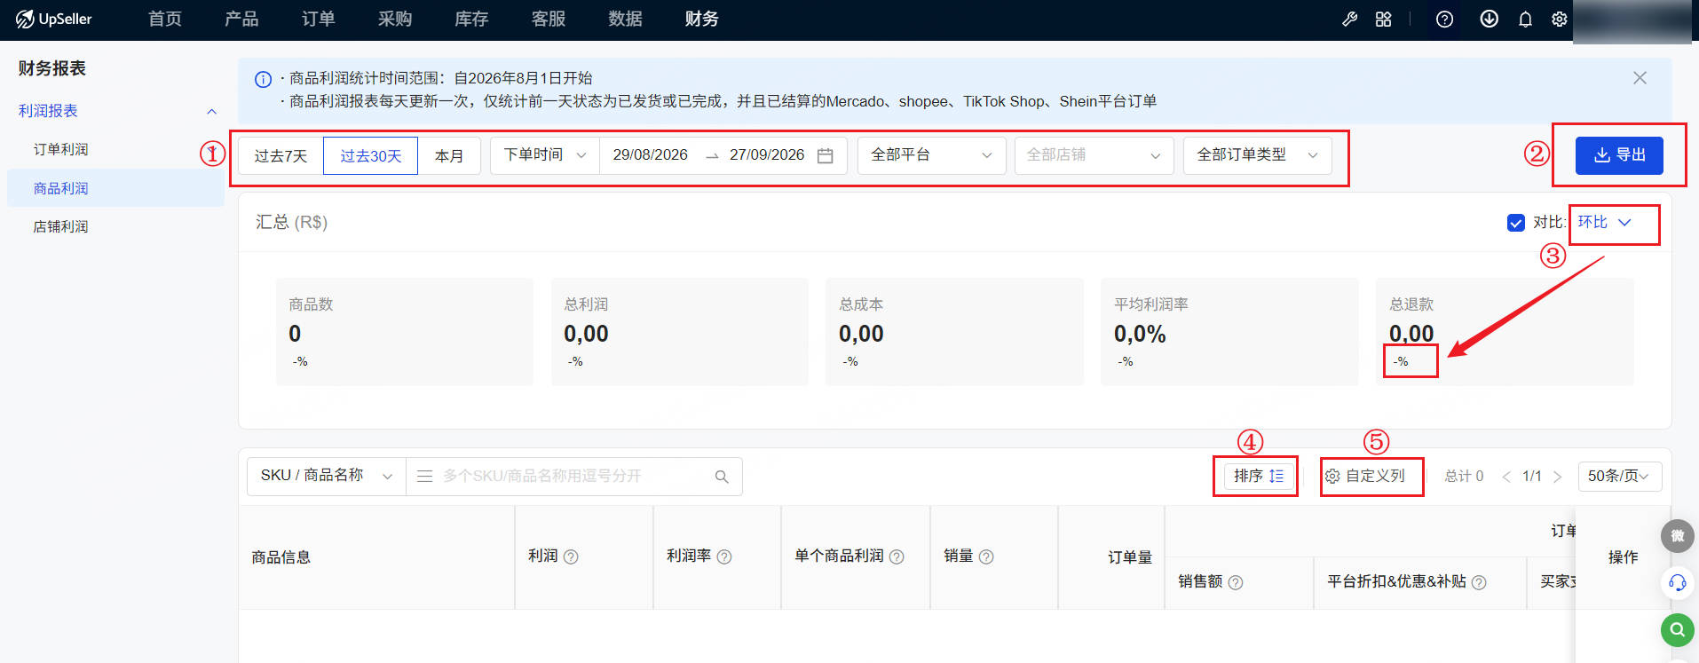Open the 全部订单类型 dropdown
The image size is (1699, 663).
click(1257, 155)
